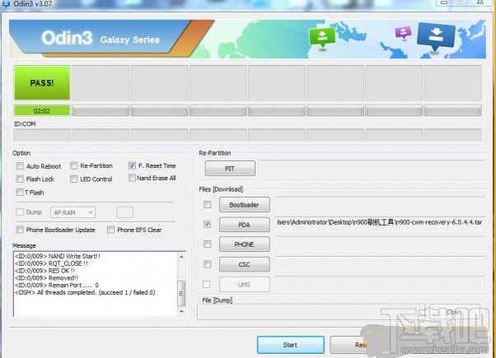Screen dimensions: 496x358
Task: Click the 'Remain Port .... 0' log line
Action: point(57,285)
